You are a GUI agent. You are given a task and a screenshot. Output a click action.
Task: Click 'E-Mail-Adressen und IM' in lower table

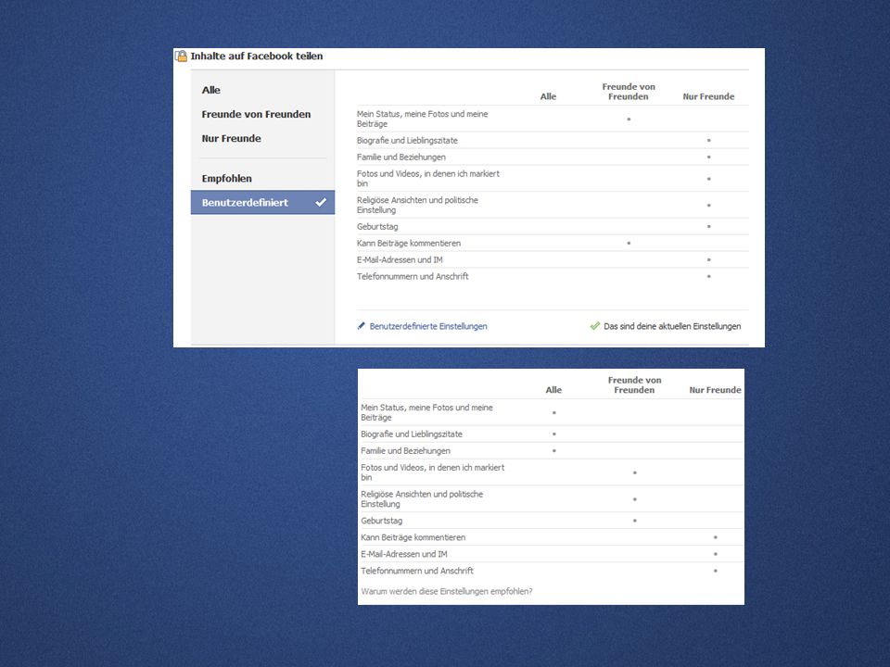pos(404,554)
